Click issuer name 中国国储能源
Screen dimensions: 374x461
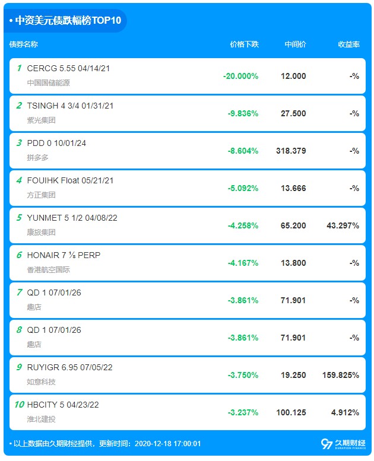click(49, 83)
